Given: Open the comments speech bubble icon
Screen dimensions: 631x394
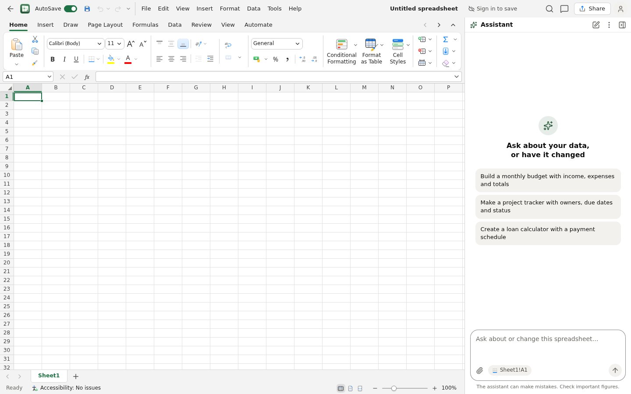Looking at the screenshot, I should 564,9.
